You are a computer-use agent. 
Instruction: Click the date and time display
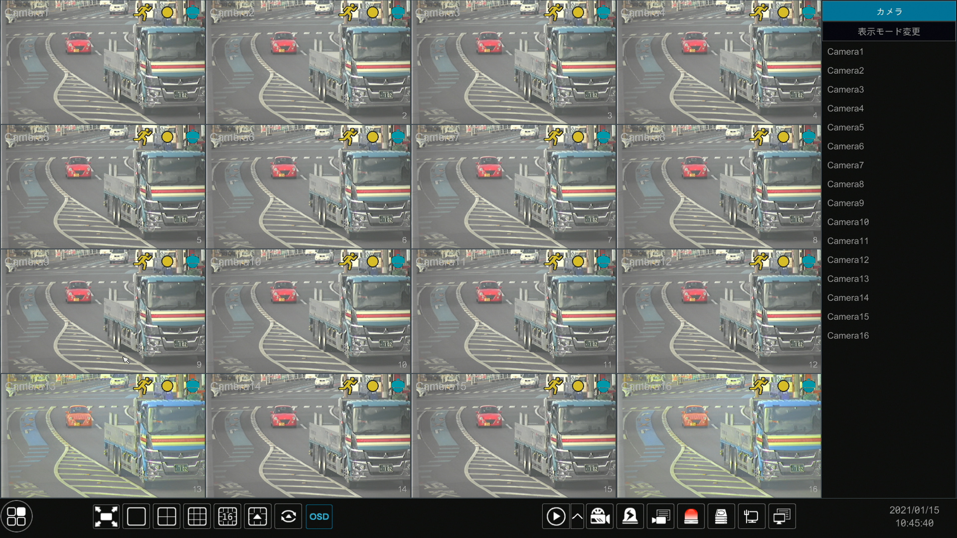pos(914,517)
